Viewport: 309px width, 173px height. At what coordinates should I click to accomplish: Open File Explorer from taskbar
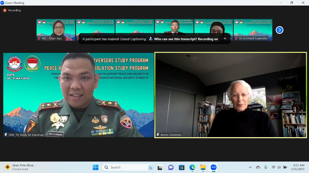(203, 167)
